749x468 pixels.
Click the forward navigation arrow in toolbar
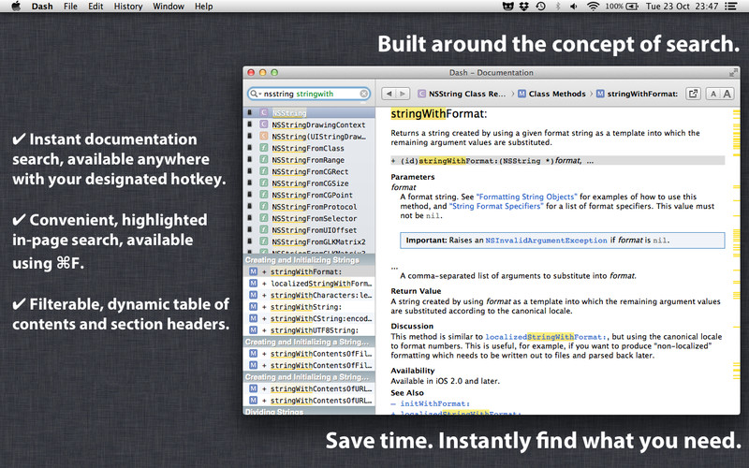pos(403,94)
